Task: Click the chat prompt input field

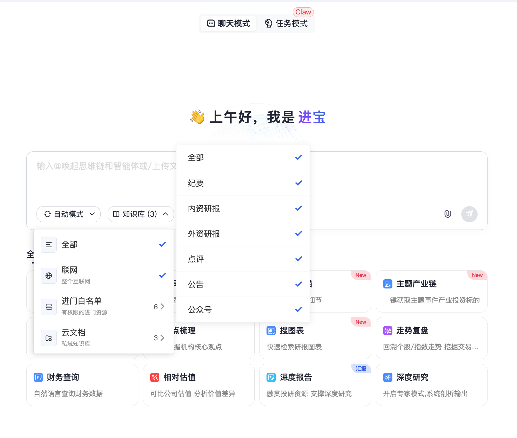Action: 103,179
